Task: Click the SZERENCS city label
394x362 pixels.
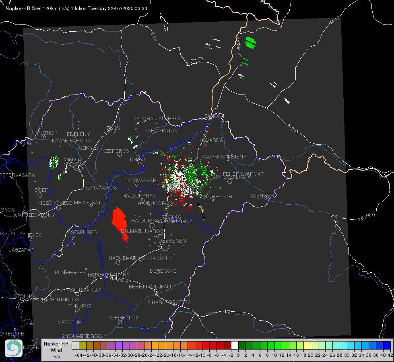Action: pyautogui.click(x=116, y=151)
